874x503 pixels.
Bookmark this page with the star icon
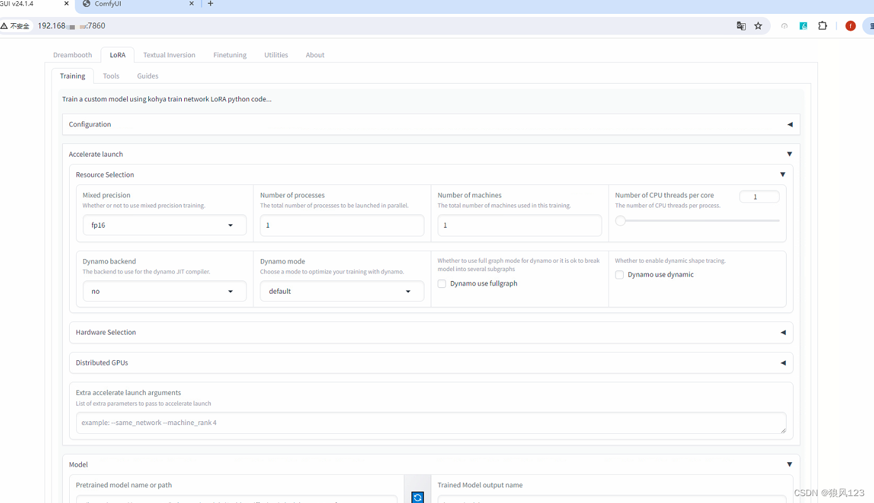(758, 26)
